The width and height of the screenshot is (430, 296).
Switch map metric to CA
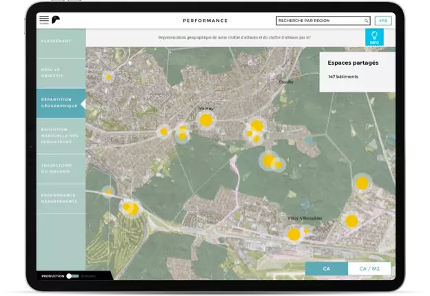pos(327,268)
